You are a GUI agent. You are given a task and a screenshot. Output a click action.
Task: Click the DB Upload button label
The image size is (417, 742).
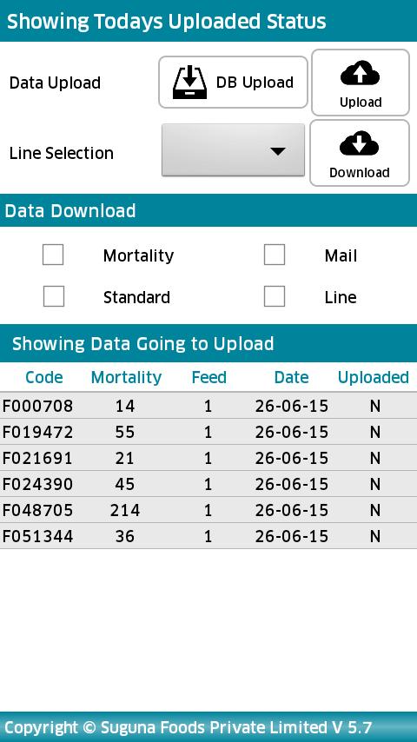coord(255,83)
